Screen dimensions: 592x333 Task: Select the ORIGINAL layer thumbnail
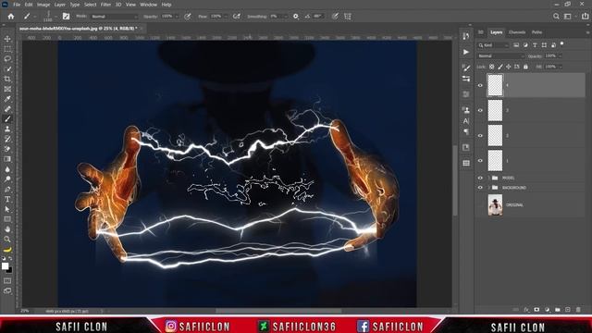tap(495, 205)
